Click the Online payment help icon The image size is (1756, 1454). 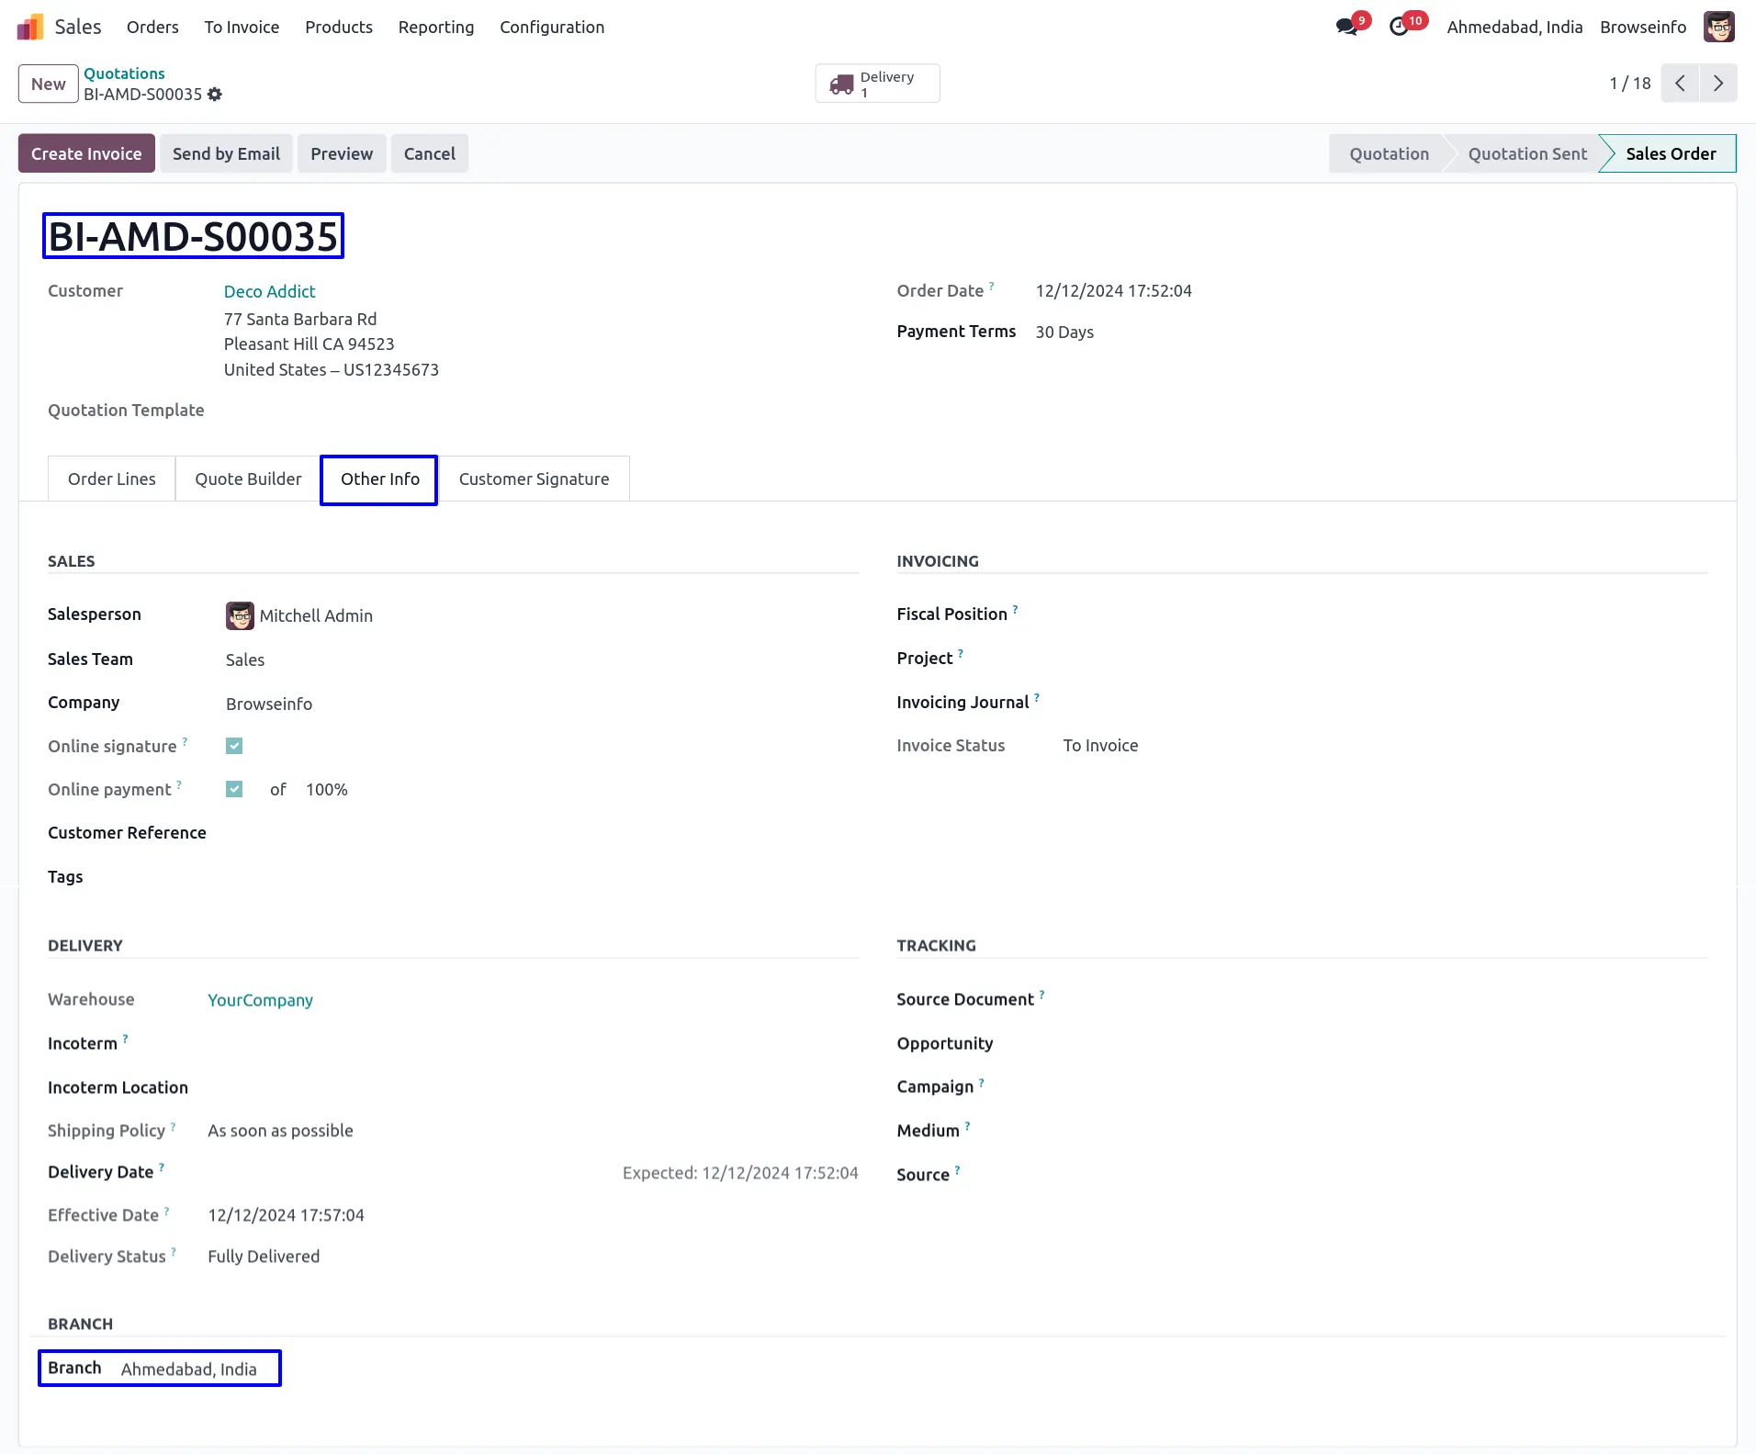click(179, 784)
